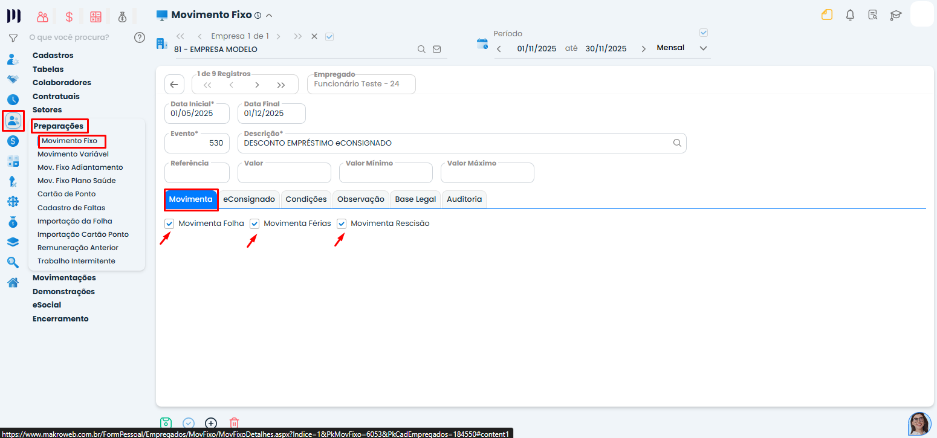
Task: Expand the Movimentações menu section
Action: pyautogui.click(x=64, y=278)
